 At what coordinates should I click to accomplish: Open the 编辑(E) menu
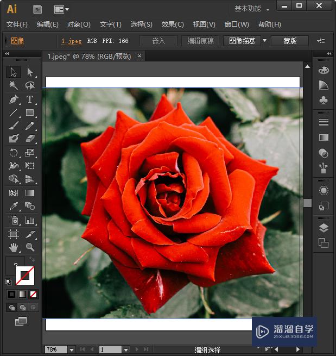click(x=48, y=24)
